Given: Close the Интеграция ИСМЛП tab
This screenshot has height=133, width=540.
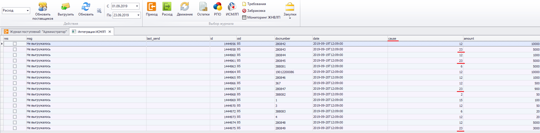Looking at the screenshot, I should (110, 32).
